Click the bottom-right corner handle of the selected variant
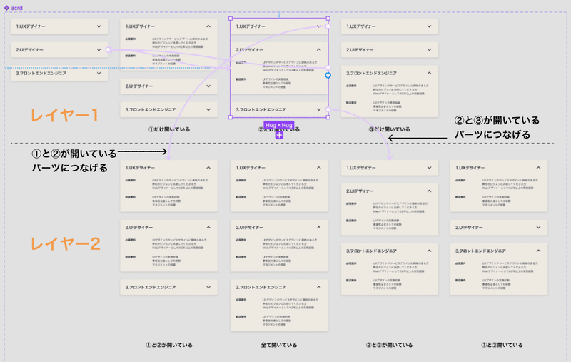Screen dimensions: 571x362 click(x=328, y=117)
